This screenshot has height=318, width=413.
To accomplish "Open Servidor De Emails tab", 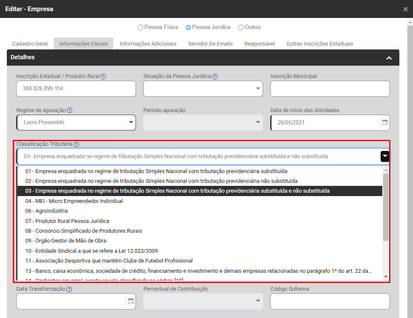I will tap(210, 44).
